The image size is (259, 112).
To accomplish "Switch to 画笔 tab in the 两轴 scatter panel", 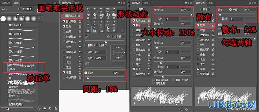I will (210, 3).
